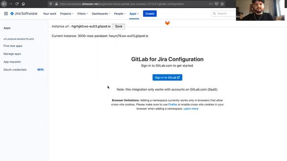
Task: Click the webcam video overlay thumbnail
Action: (x=260, y=10)
